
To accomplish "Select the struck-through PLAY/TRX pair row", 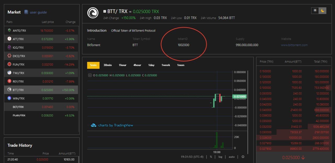I will pos(41,115).
